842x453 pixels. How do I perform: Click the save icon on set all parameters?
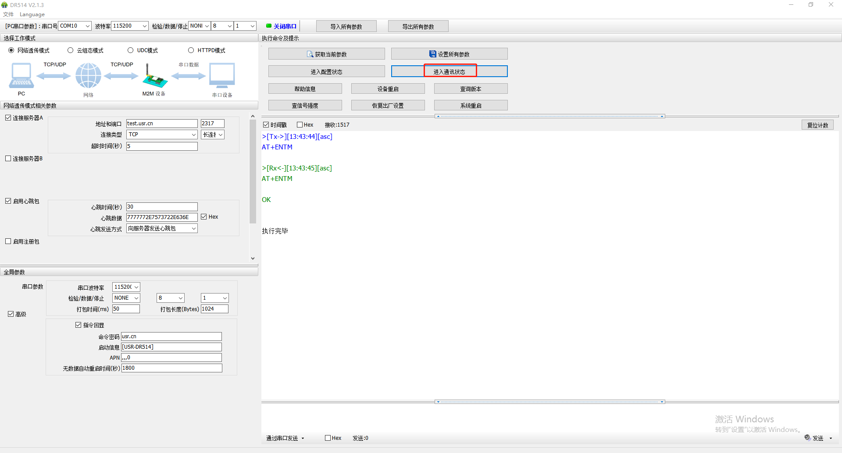click(x=432, y=54)
